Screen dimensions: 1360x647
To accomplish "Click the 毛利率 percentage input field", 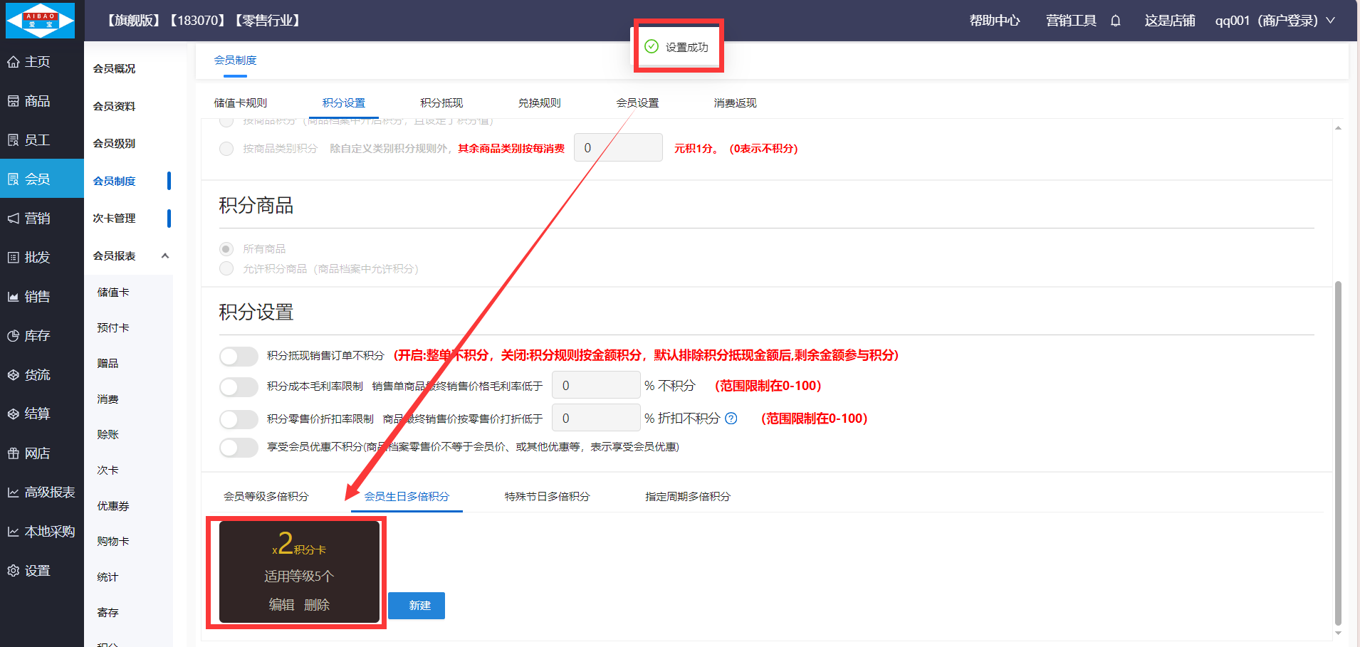I will pyautogui.click(x=595, y=386).
